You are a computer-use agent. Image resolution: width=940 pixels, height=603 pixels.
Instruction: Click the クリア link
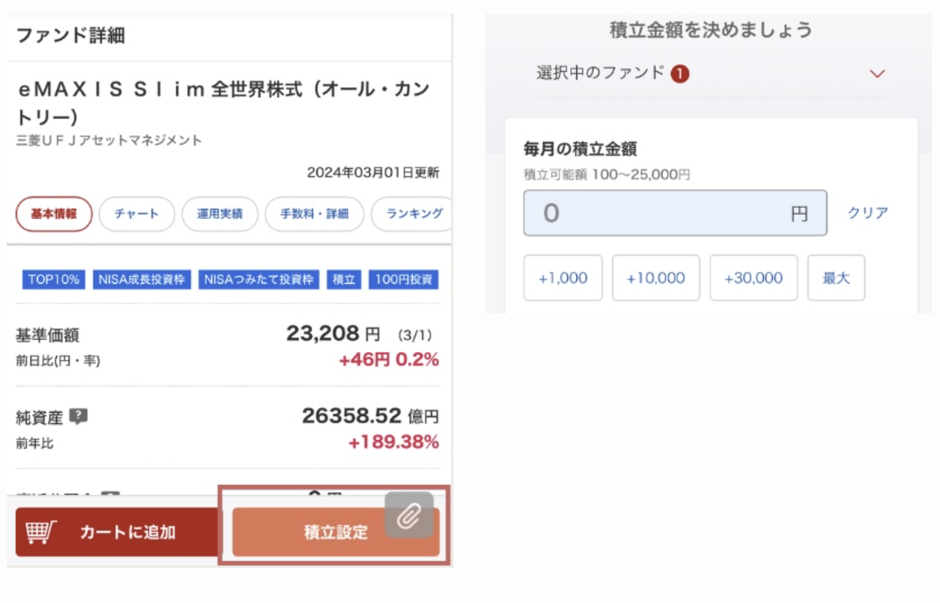(867, 213)
